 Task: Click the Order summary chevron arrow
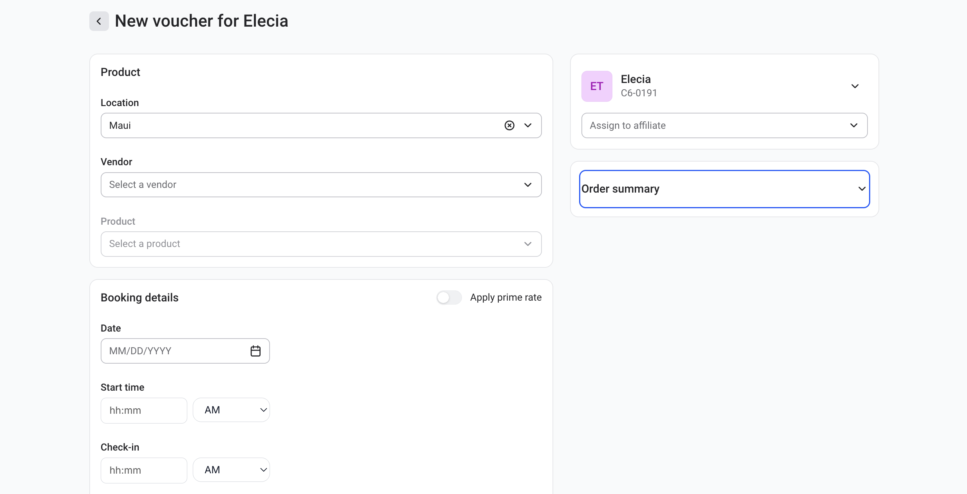(862, 189)
